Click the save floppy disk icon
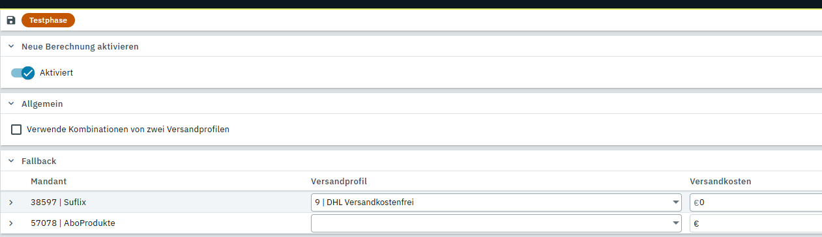The height and width of the screenshot is (237, 822). (10, 20)
